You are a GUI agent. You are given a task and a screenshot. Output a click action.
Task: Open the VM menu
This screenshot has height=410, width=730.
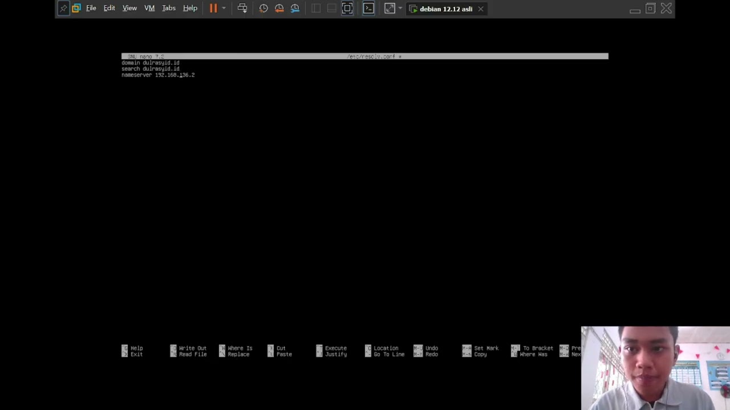(x=149, y=9)
